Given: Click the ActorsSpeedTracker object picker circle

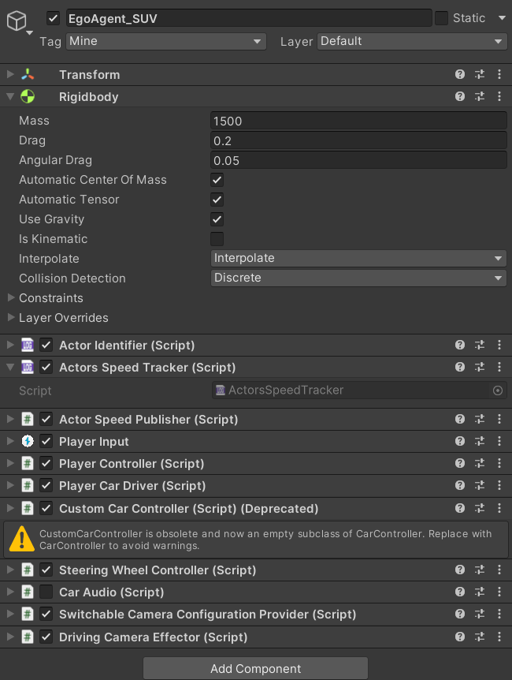Looking at the screenshot, I should point(498,390).
